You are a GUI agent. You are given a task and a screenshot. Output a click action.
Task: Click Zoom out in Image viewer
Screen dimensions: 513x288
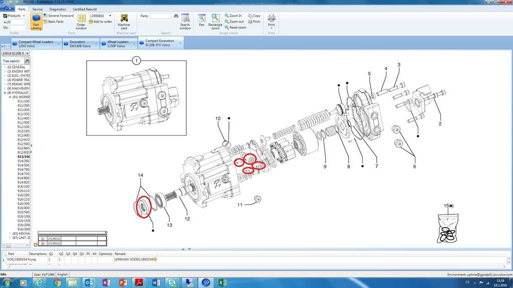coord(234,21)
